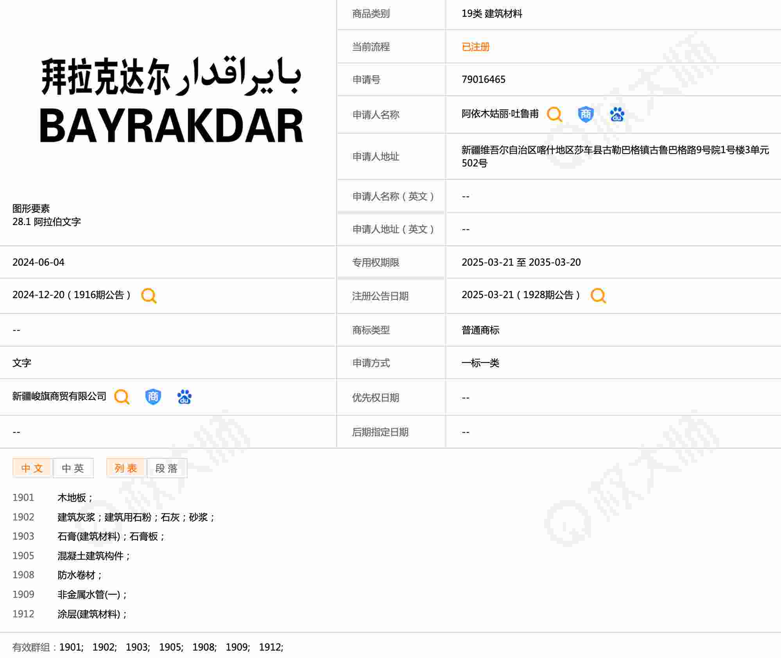The height and width of the screenshot is (658, 781).
Task: Switch goods language to 中英
Action: click(73, 468)
